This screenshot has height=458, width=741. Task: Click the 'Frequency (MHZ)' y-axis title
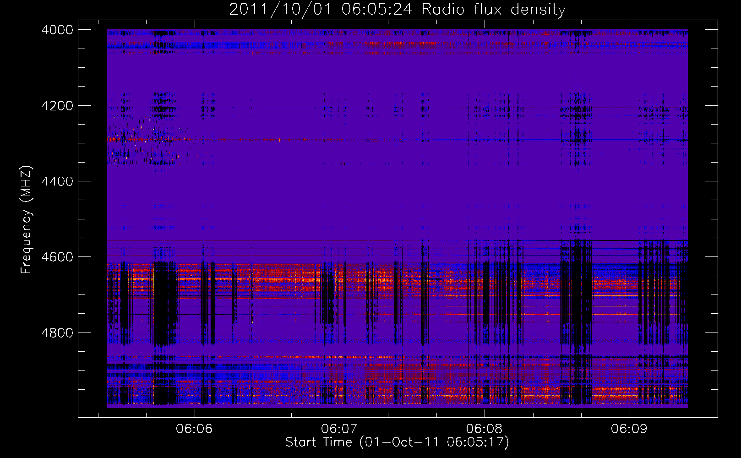[x=27, y=220]
